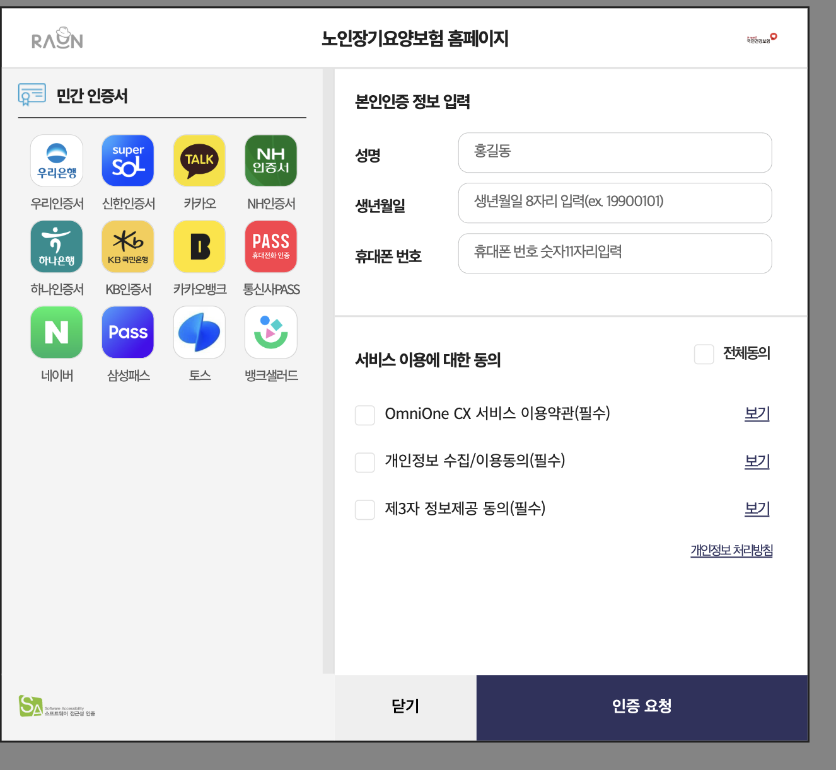
Task: Select the 카카오뱅크 icon
Action: 199,246
